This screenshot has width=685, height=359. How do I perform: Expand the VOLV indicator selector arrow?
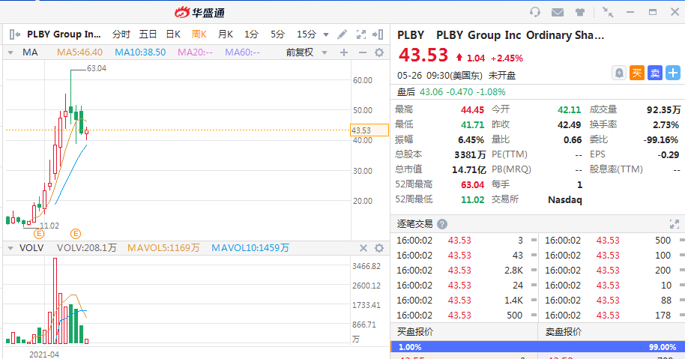(x=11, y=248)
